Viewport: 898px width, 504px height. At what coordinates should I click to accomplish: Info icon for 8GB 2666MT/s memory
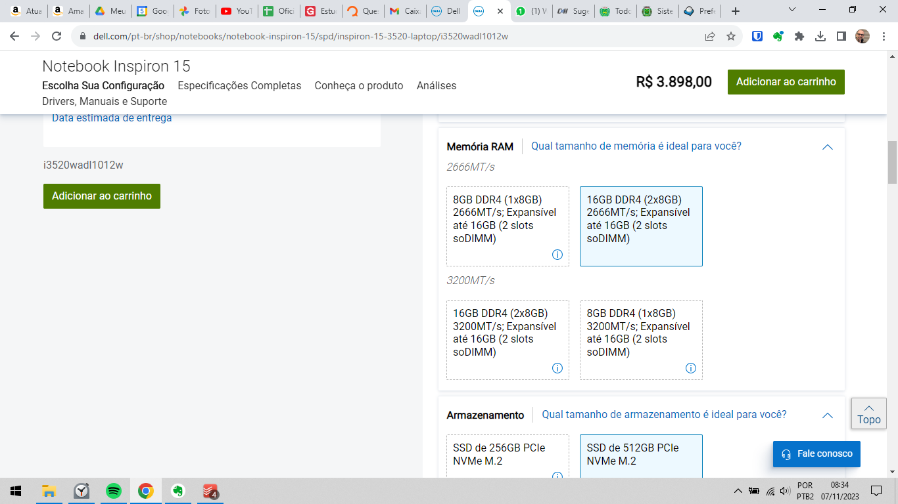[x=557, y=255]
